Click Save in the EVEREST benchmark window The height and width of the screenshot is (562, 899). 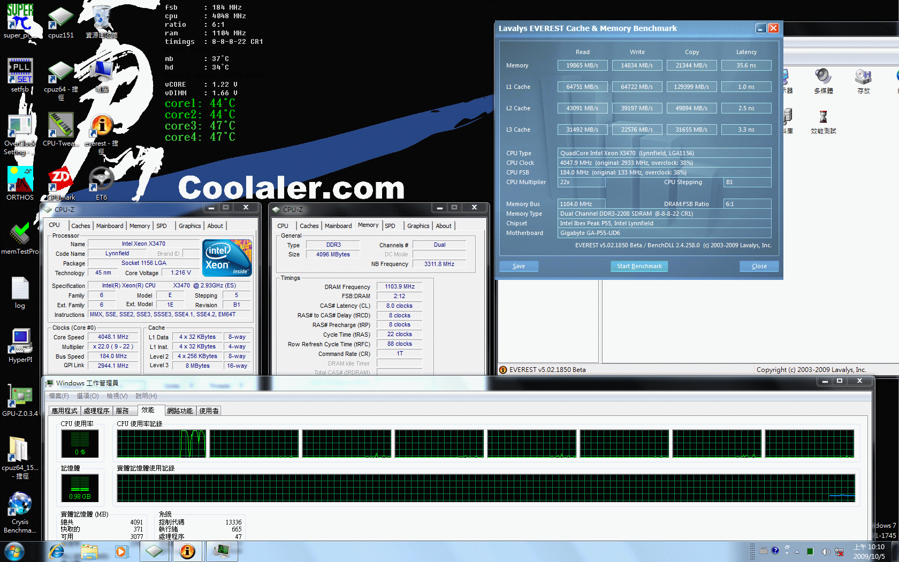(519, 266)
